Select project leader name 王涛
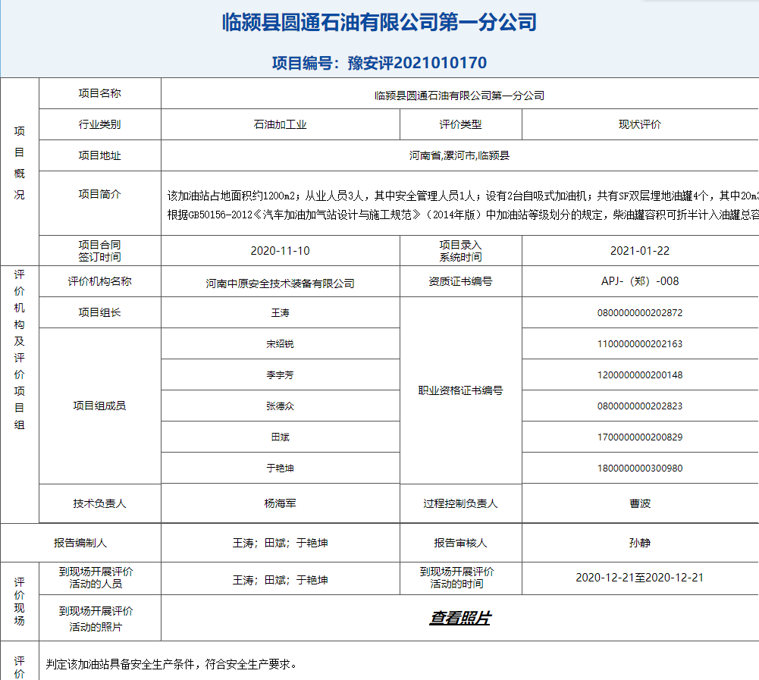The image size is (759, 680). coord(281,312)
